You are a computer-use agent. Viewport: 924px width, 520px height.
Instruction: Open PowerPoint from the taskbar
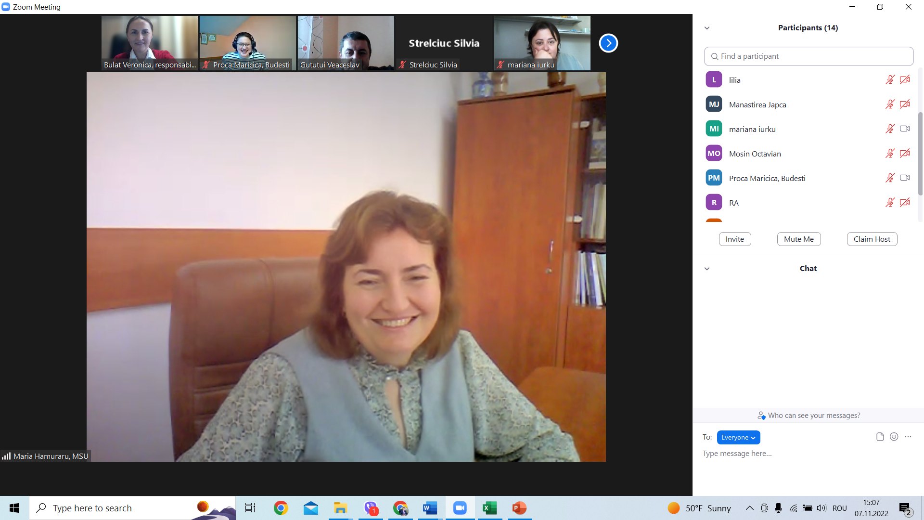(x=519, y=508)
